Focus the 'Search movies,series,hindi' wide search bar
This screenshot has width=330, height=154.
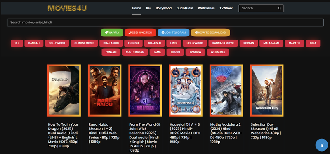click(x=165, y=23)
